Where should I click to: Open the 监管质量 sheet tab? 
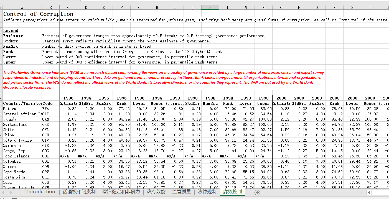(182, 192)
